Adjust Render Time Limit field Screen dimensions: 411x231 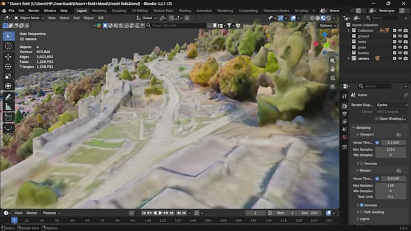(x=390, y=197)
